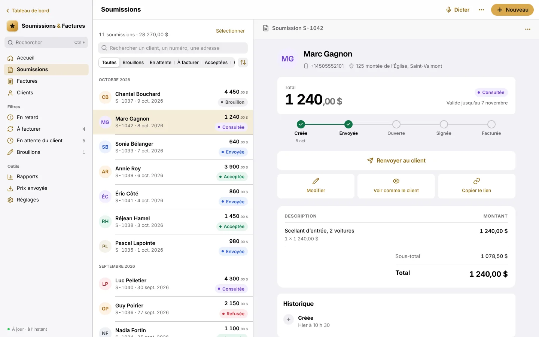
Task: Click the Factures invoice icon
Action: (10, 81)
